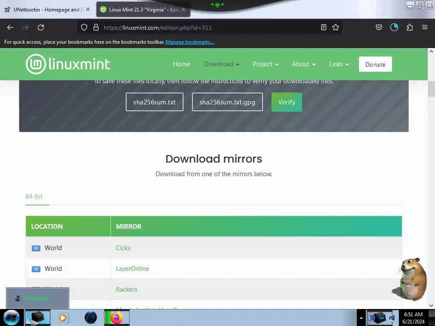Open the Cicku mirror link

pyautogui.click(x=123, y=248)
